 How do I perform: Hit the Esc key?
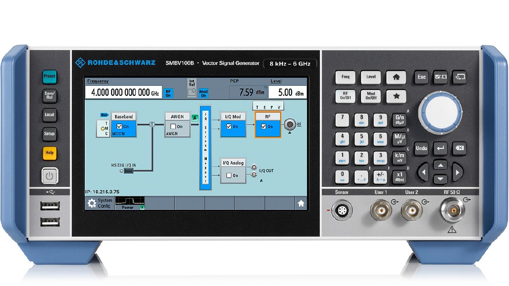tap(421, 77)
